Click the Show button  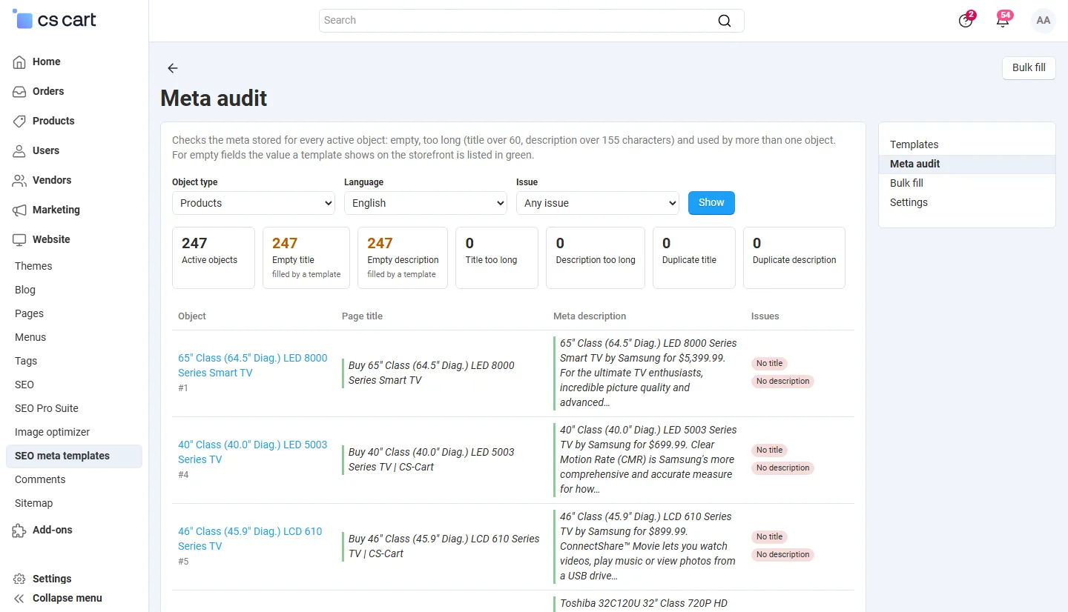pyautogui.click(x=711, y=202)
